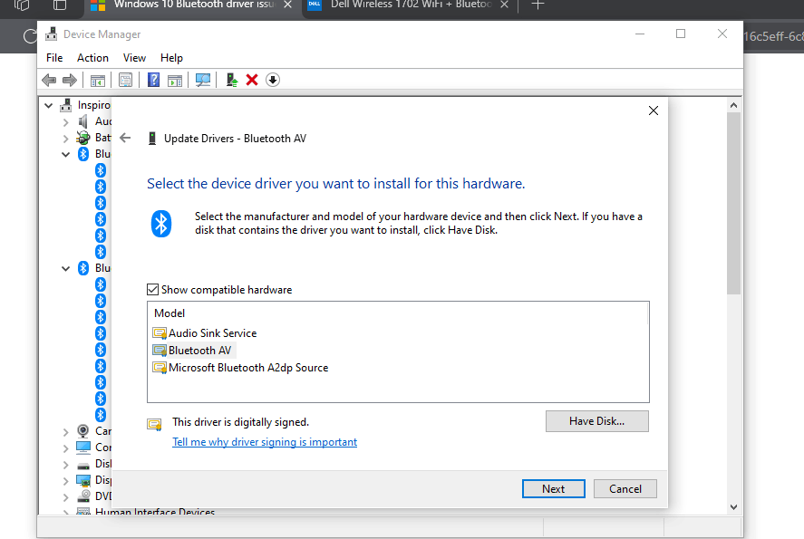Click the Display adapters category icon
This screenshot has height=539, width=804.
83,480
